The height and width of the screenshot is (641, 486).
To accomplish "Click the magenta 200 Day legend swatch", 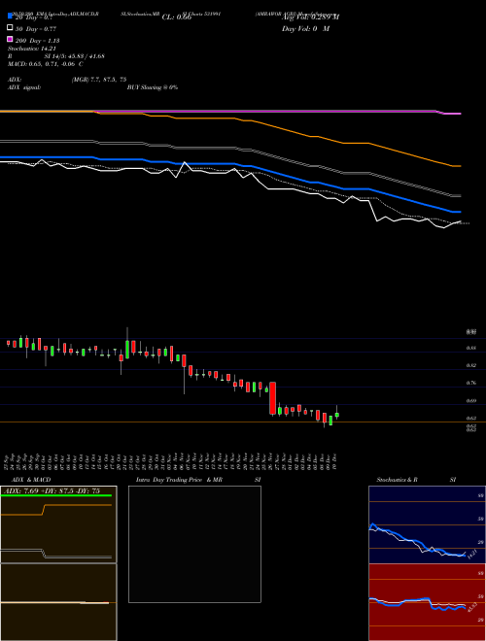I will point(10,39).
